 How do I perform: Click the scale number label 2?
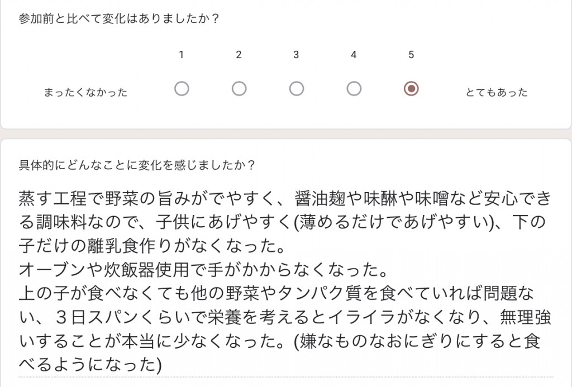(x=239, y=55)
